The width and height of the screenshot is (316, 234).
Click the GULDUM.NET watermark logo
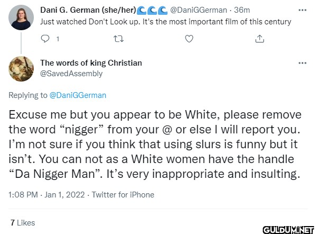289,230
